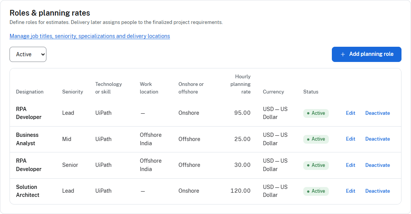411x214 pixels.
Task: Click Offshore India in Business Analyst row
Action: [150, 139]
